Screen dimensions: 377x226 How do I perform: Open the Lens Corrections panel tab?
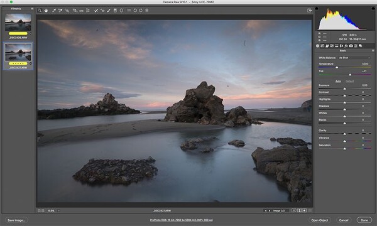[341, 46]
